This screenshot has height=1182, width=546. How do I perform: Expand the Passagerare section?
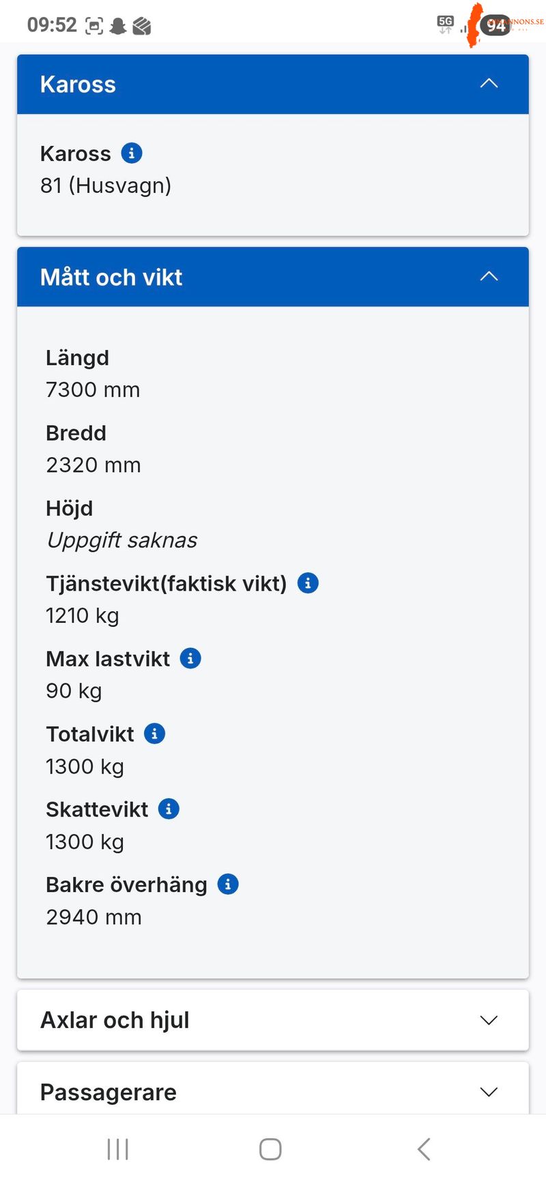[489, 1092]
